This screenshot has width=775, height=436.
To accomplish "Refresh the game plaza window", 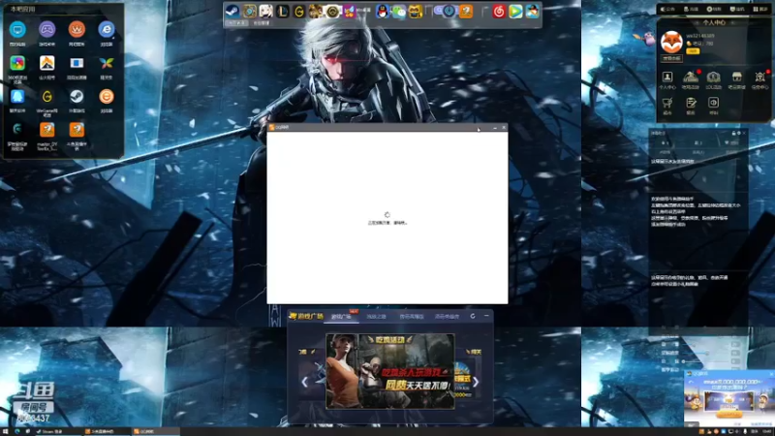I will pyautogui.click(x=473, y=316).
